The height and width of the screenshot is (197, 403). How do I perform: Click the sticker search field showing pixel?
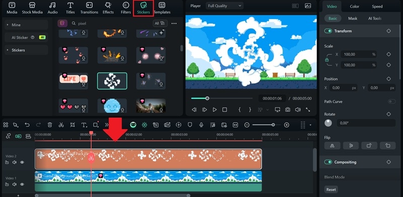coord(110,23)
